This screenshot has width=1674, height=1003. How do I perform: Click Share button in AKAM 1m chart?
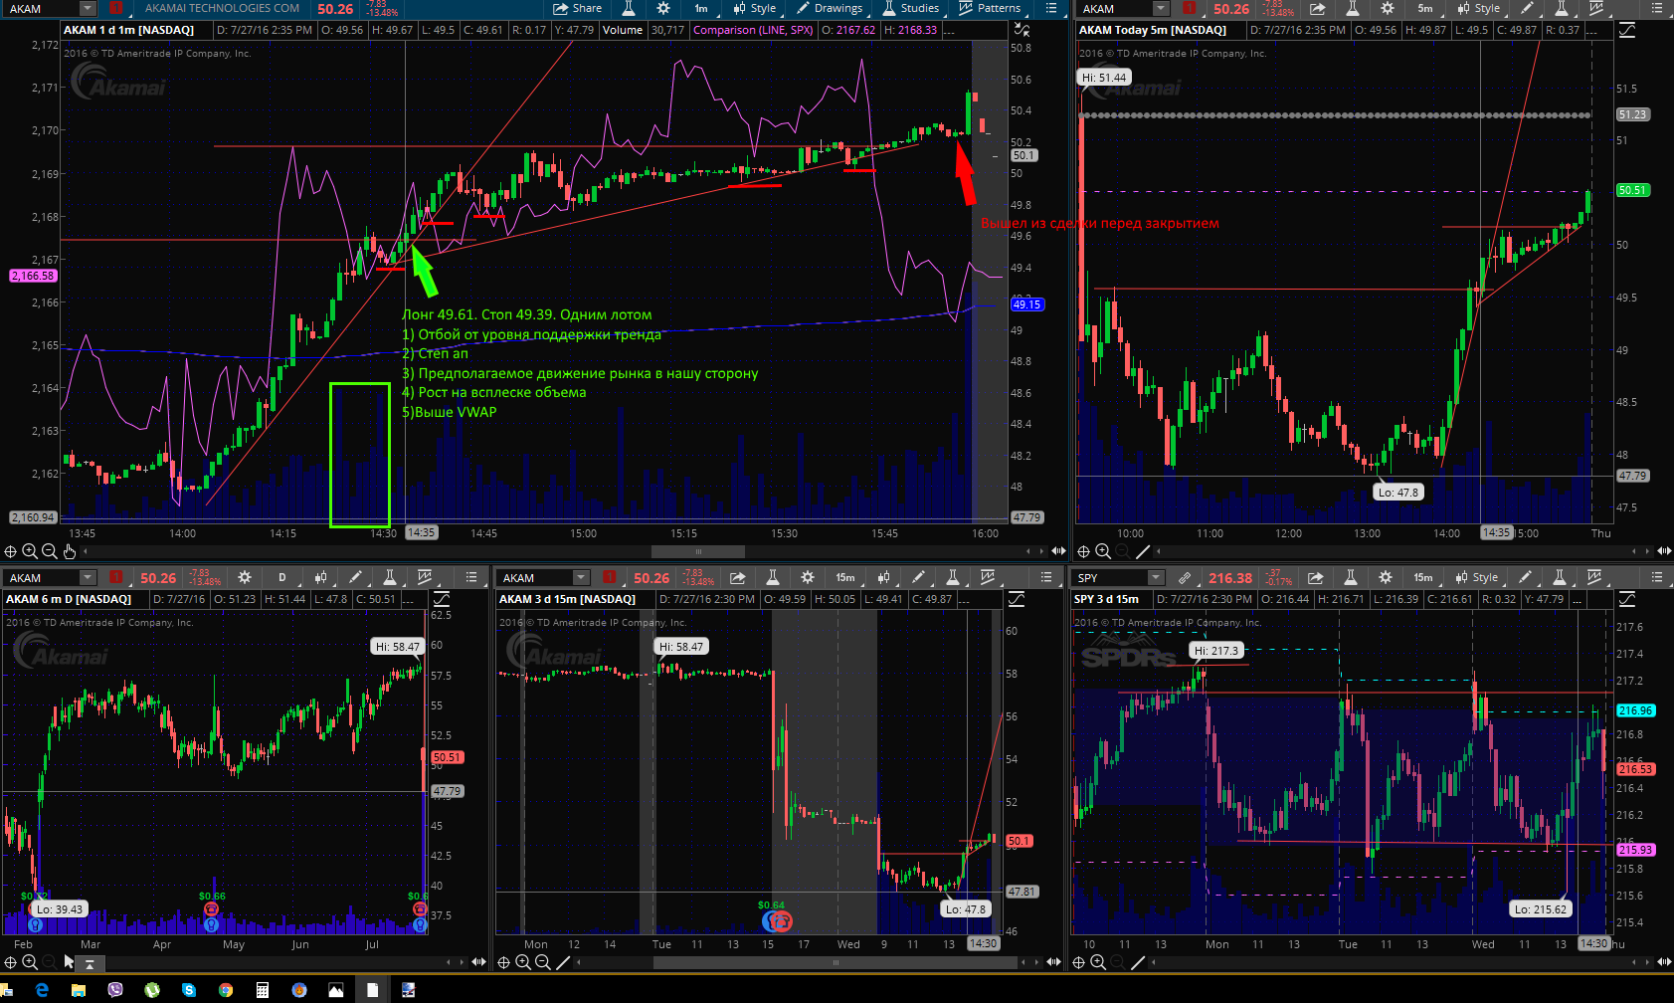(578, 8)
